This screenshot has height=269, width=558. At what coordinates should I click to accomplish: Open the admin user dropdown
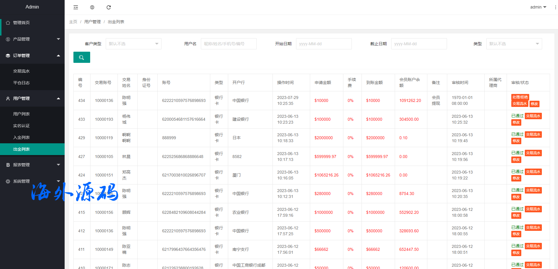click(x=538, y=7)
